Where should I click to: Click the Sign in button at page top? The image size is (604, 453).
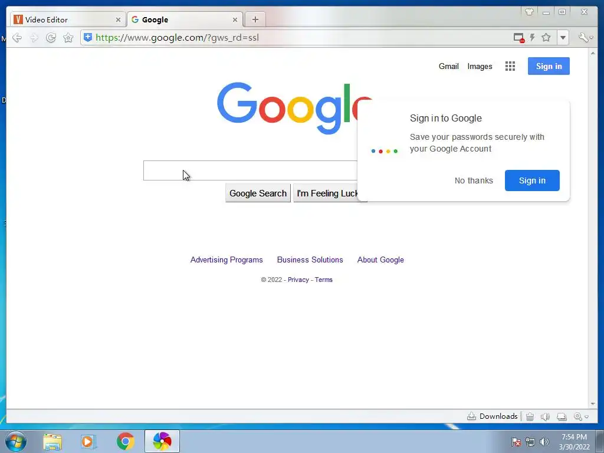(549, 66)
